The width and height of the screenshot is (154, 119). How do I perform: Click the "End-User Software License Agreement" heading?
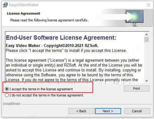[61, 38]
